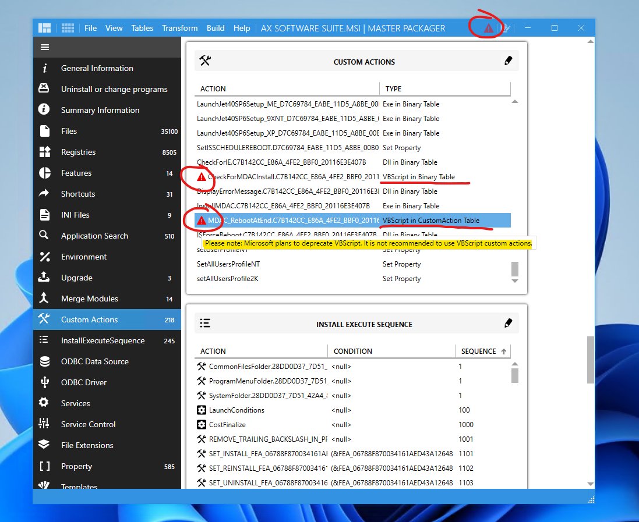Open the Help menu
639x522 pixels.
[x=242, y=28]
